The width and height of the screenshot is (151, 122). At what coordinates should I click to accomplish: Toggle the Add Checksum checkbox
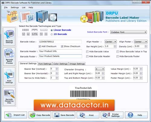pyautogui.click(x=40, y=46)
